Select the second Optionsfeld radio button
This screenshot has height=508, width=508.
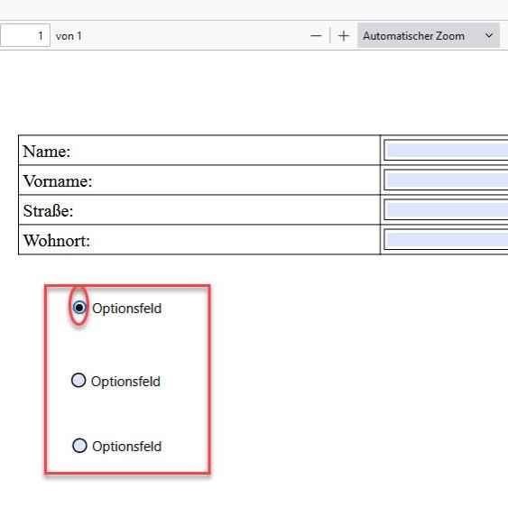(x=79, y=381)
